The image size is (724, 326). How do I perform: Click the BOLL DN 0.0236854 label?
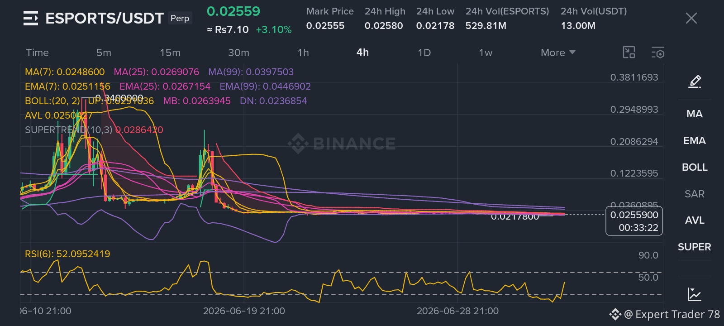tap(273, 101)
